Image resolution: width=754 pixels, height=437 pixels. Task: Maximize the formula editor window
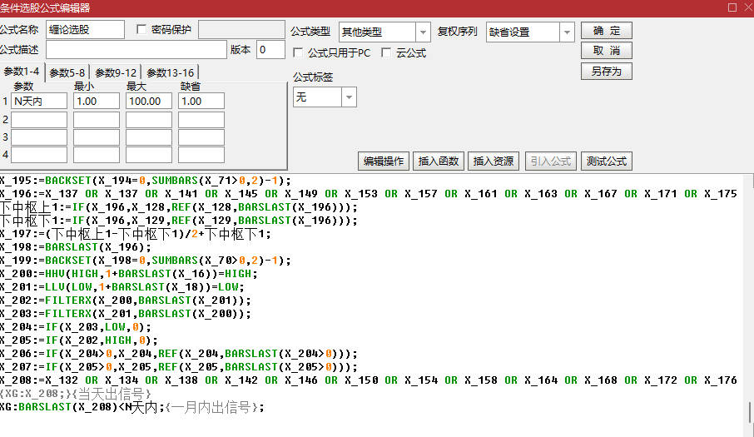[x=732, y=7]
